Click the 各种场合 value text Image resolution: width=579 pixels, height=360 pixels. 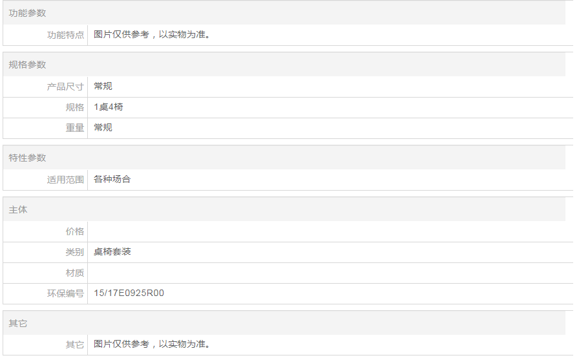coord(112,180)
